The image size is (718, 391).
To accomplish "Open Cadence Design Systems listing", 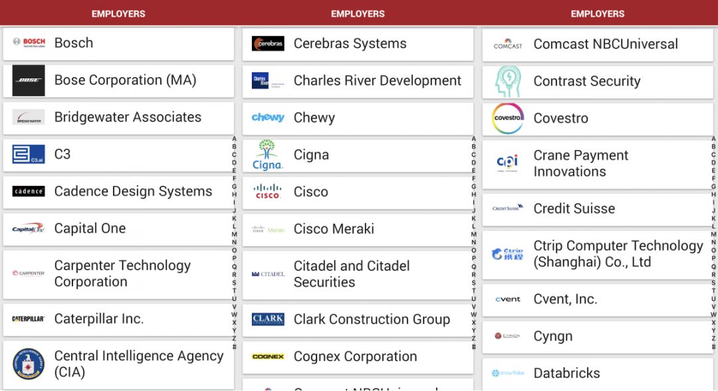I will point(118,191).
